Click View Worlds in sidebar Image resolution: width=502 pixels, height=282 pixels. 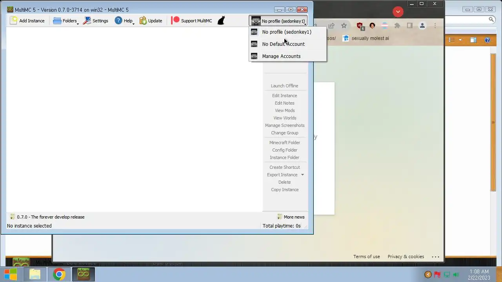point(284,118)
